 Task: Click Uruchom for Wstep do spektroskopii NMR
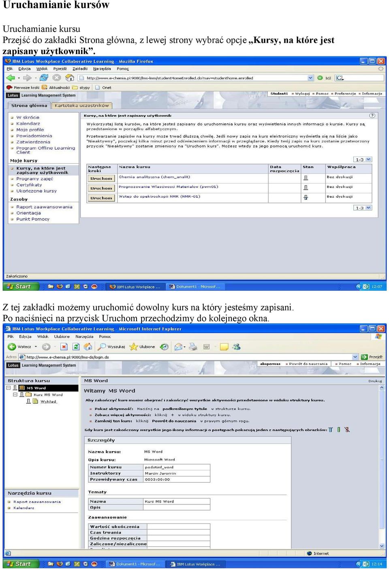(101, 198)
